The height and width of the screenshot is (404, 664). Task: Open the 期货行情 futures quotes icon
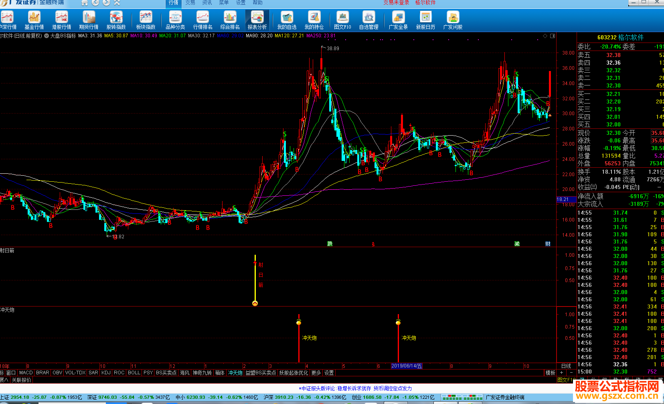coord(89,20)
